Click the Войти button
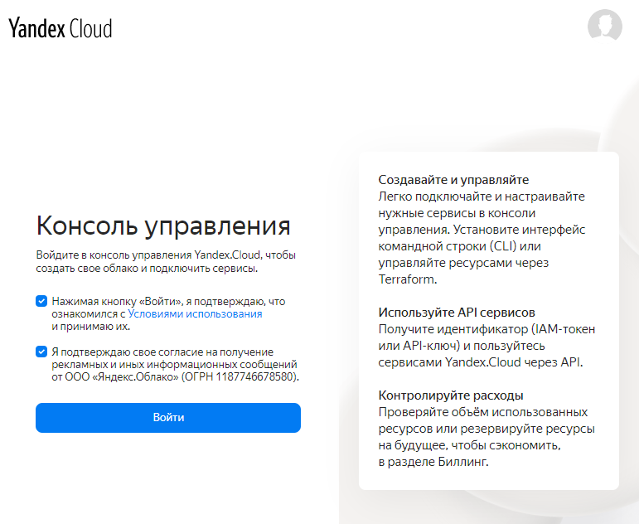 tap(168, 418)
